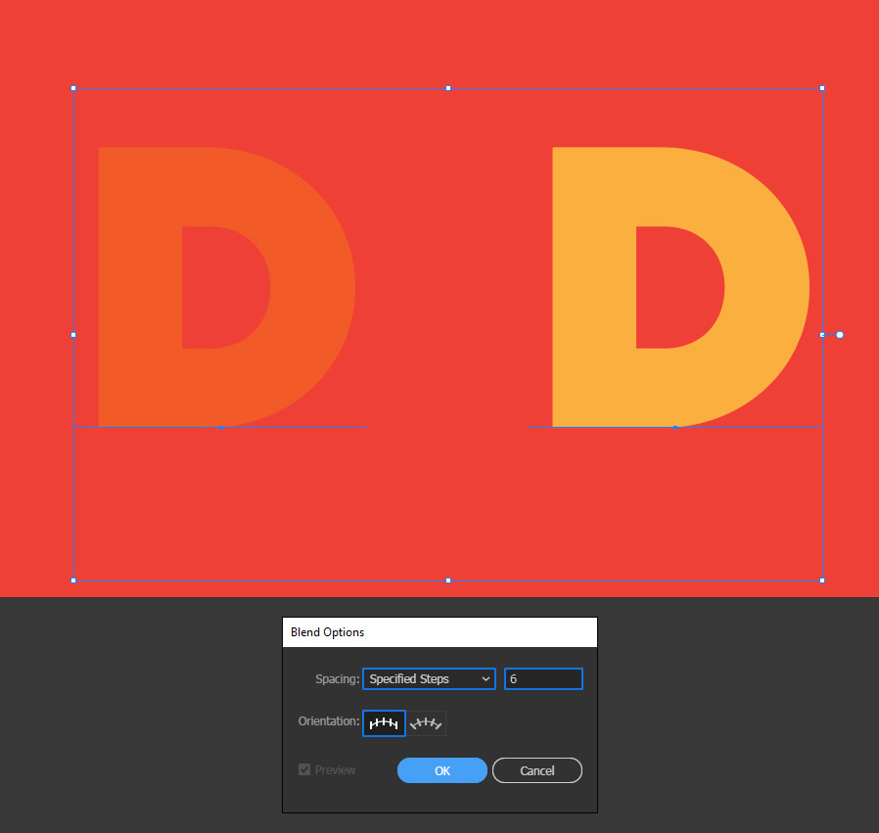The width and height of the screenshot is (879, 833).
Task: Click bottom-center bounding box handle
Action: tap(448, 580)
